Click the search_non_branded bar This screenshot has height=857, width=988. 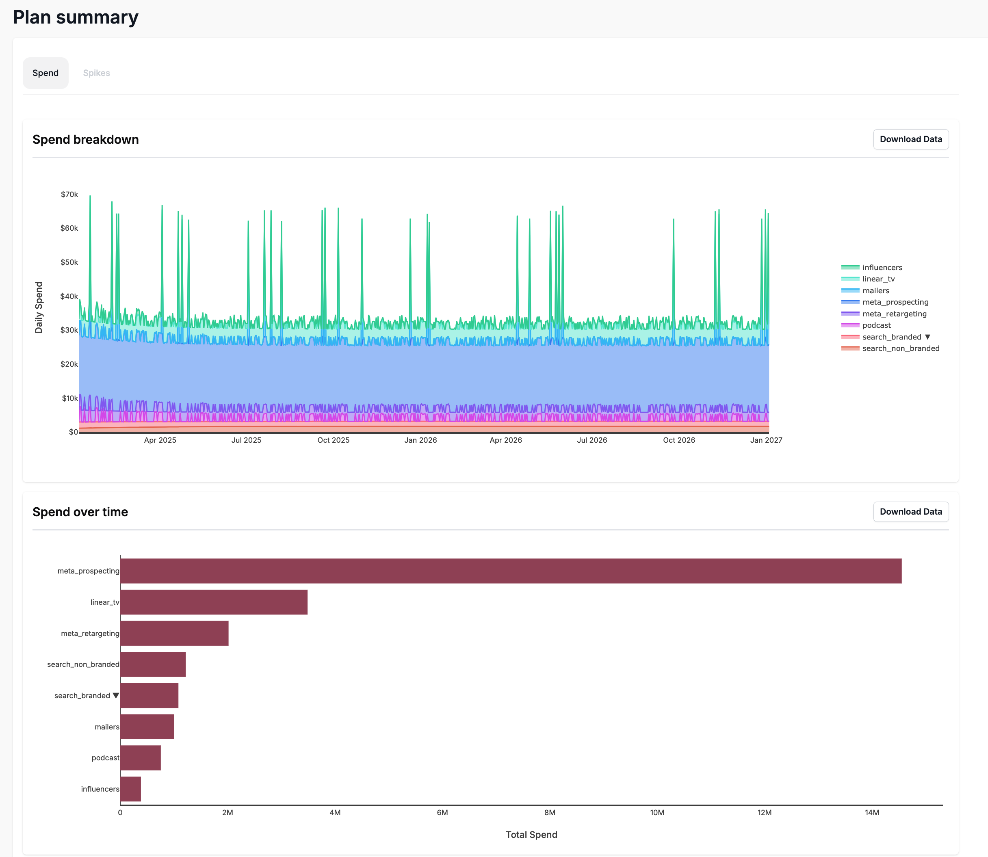[x=153, y=664]
